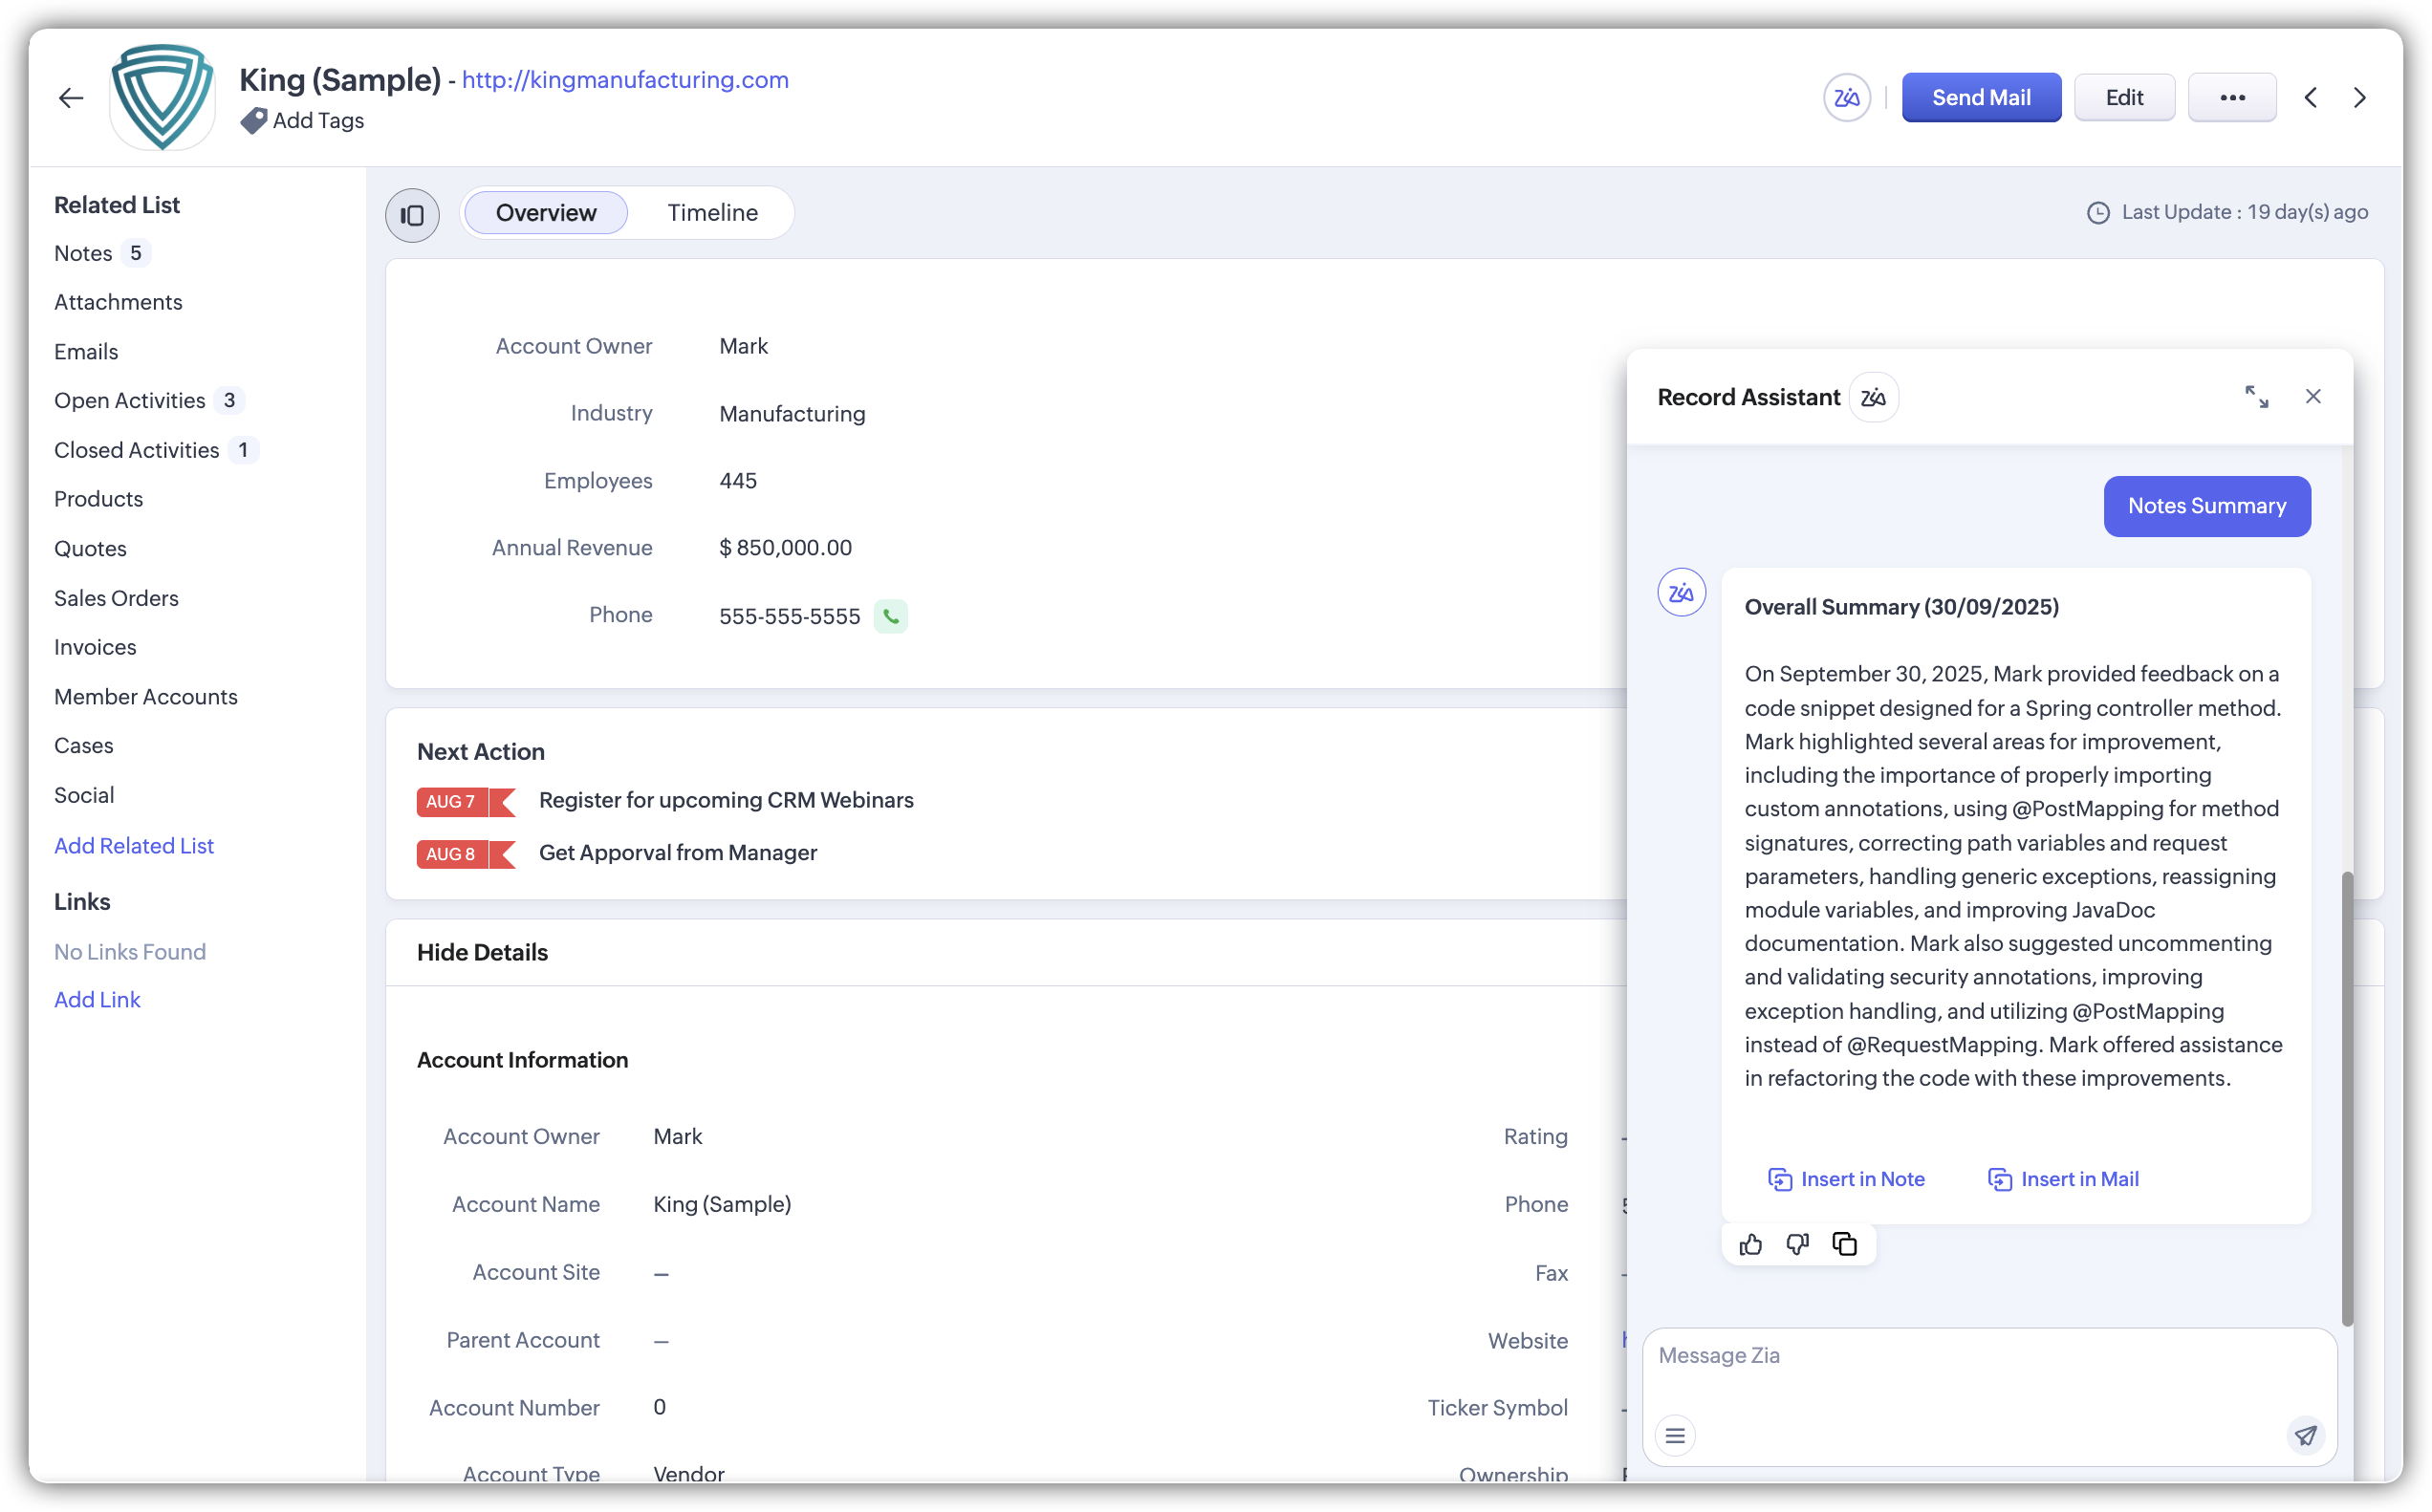Open Zia prompt menu in message box

pyautogui.click(x=1675, y=1436)
